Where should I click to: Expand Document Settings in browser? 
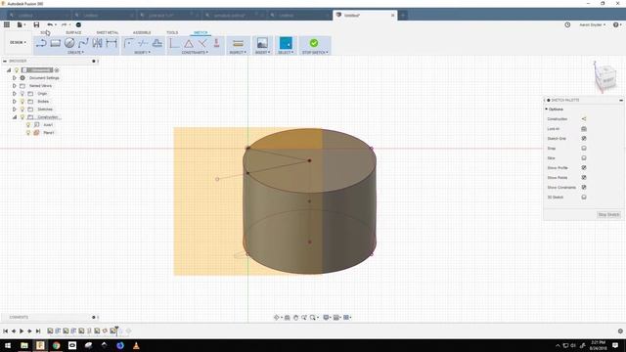click(x=15, y=78)
